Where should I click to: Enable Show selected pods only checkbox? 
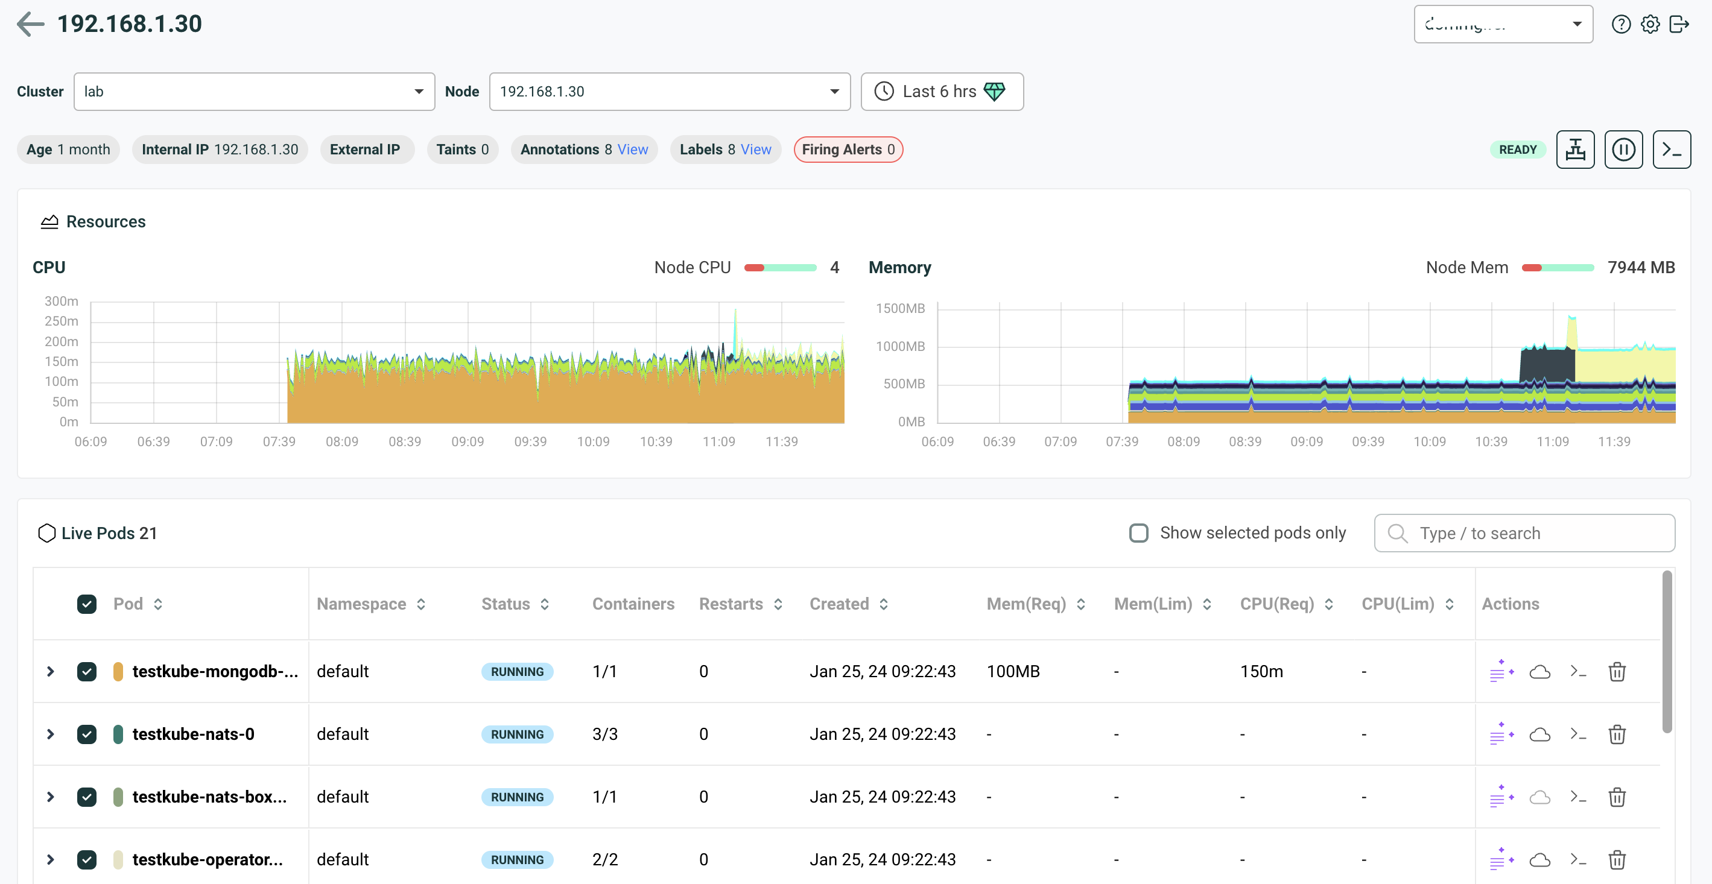click(1138, 532)
